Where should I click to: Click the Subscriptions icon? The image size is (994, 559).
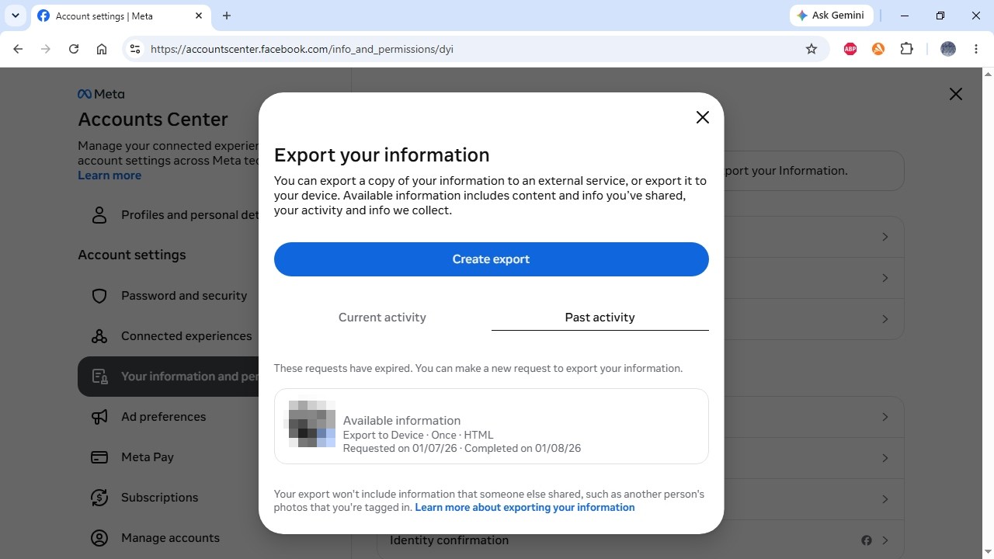coord(99,498)
